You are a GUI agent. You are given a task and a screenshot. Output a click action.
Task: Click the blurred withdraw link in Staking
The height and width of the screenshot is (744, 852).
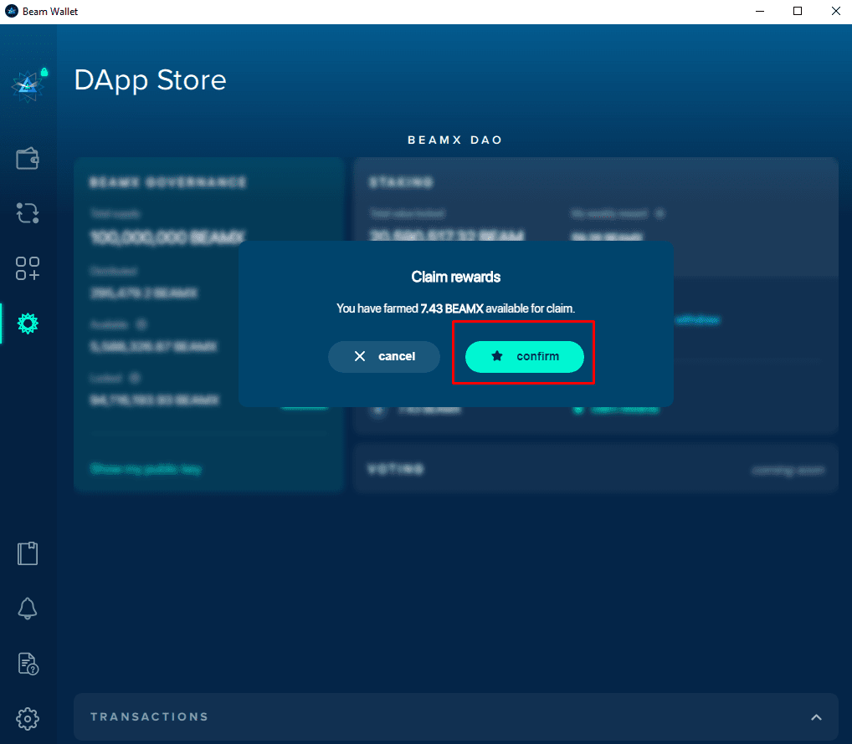coord(696,319)
